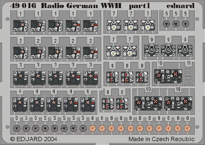The image size is (205, 145).
Task: Click the "part 1" heading text
Action: click(139, 6)
